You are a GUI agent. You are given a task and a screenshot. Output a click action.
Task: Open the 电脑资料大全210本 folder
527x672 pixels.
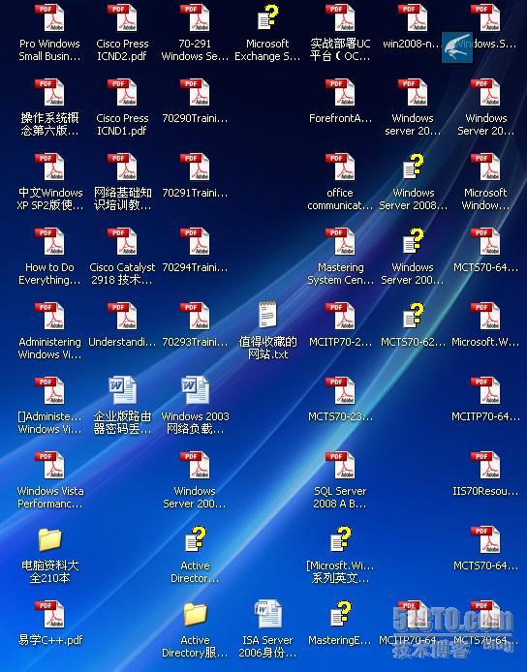pos(49,540)
